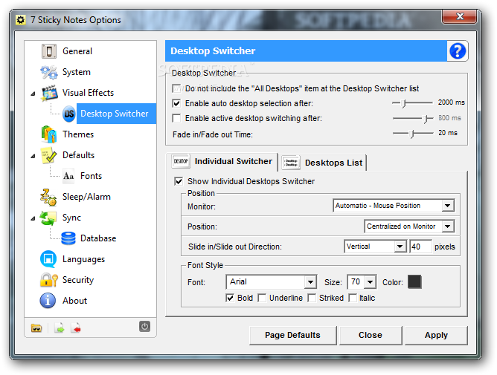Select About in the options tree
The image size is (497, 375).
tap(74, 301)
